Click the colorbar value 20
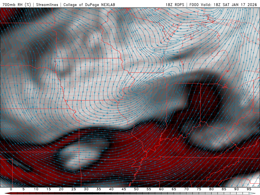260x195 pixels. [61, 189]
